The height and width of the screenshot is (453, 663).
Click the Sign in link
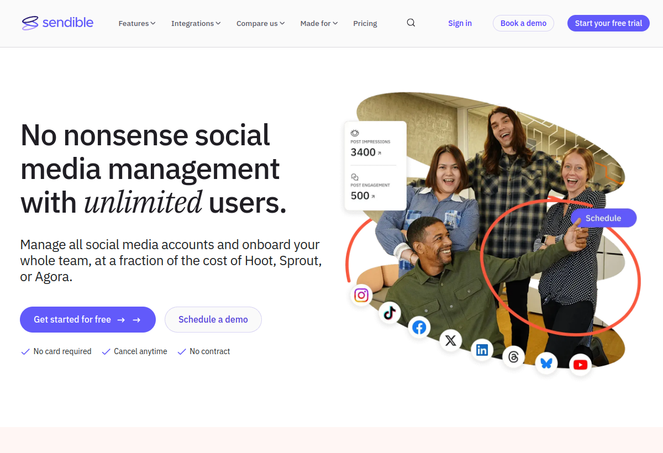tap(460, 23)
